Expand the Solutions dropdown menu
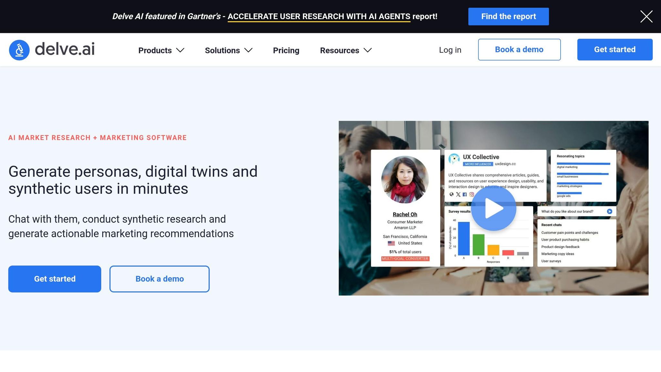The height and width of the screenshot is (372, 661). (229, 50)
